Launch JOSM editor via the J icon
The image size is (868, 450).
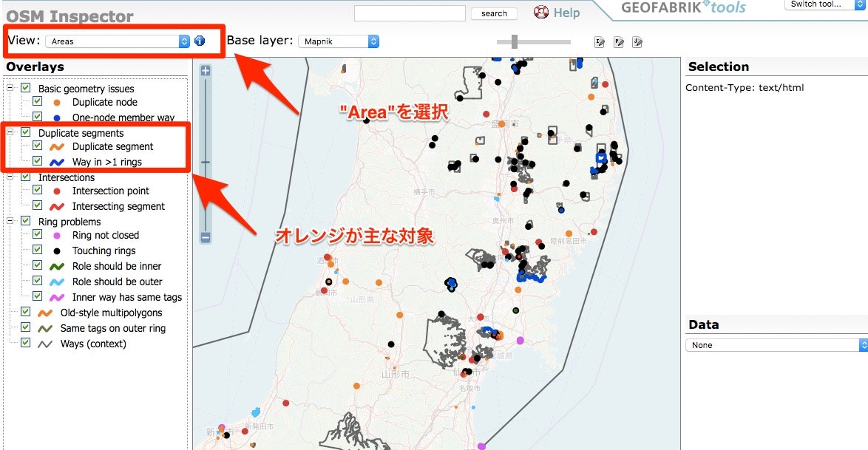[637, 42]
